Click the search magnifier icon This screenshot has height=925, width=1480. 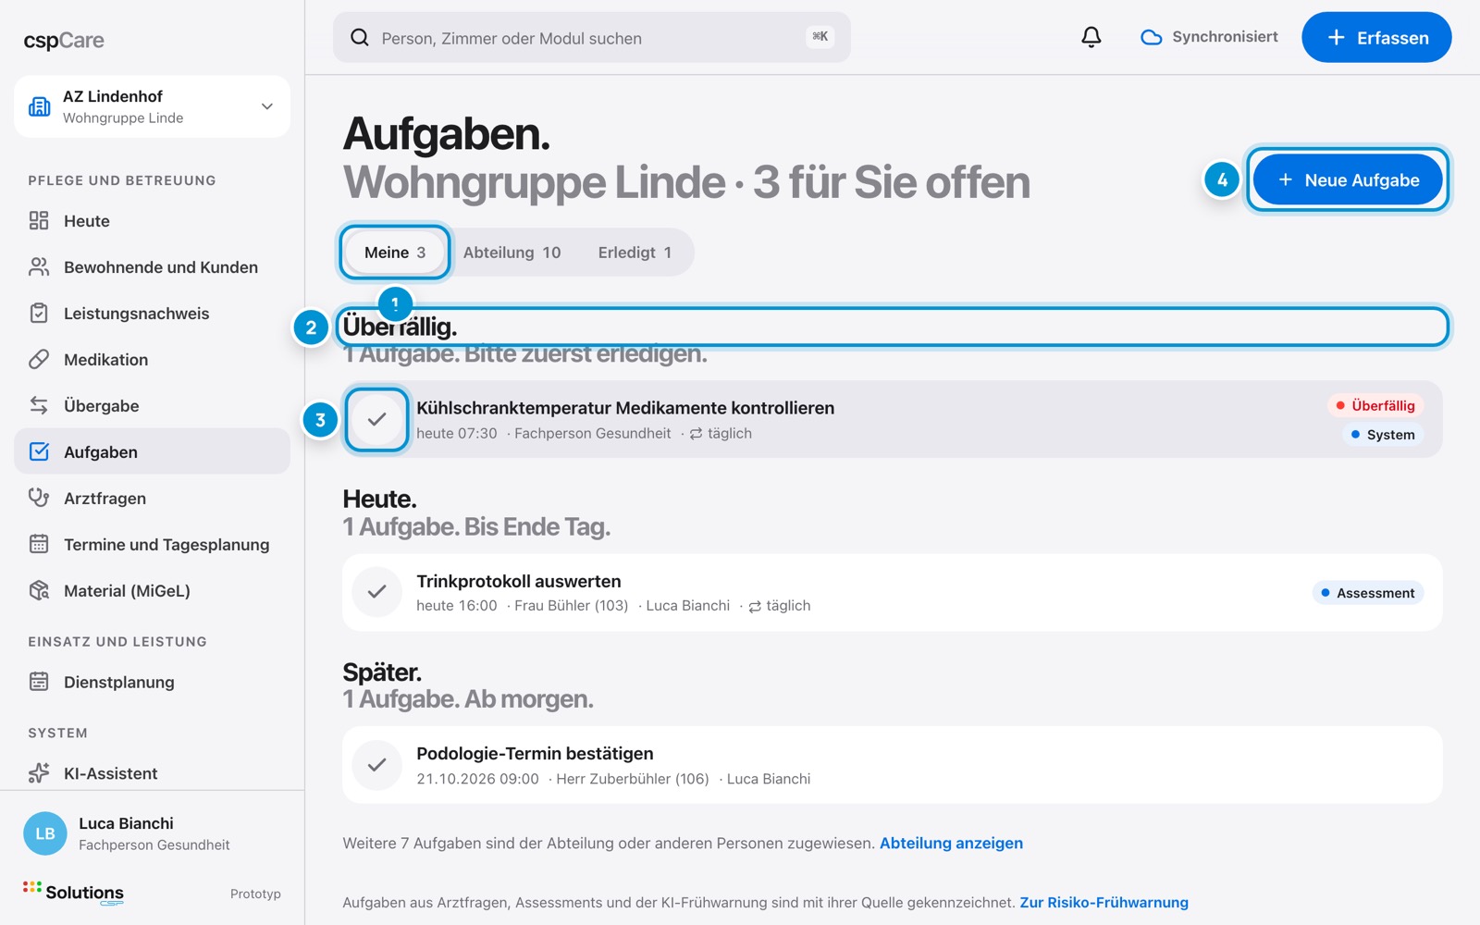pyautogui.click(x=359, y=37)
